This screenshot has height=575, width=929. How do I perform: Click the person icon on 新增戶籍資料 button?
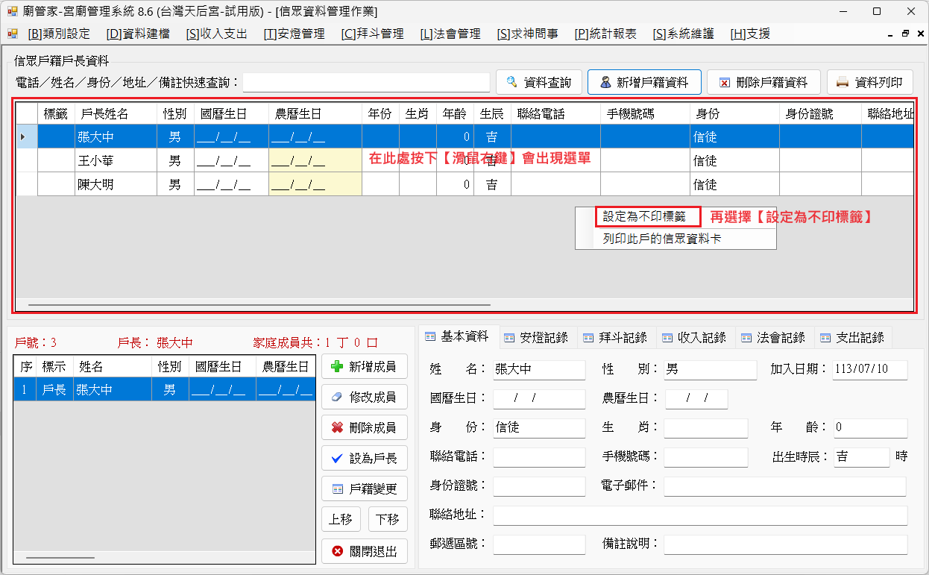(x=605, y=82)
